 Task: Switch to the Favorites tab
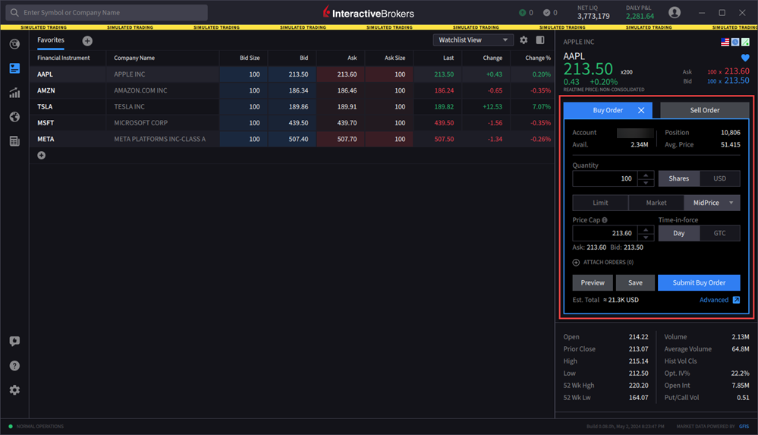point(51,40)
